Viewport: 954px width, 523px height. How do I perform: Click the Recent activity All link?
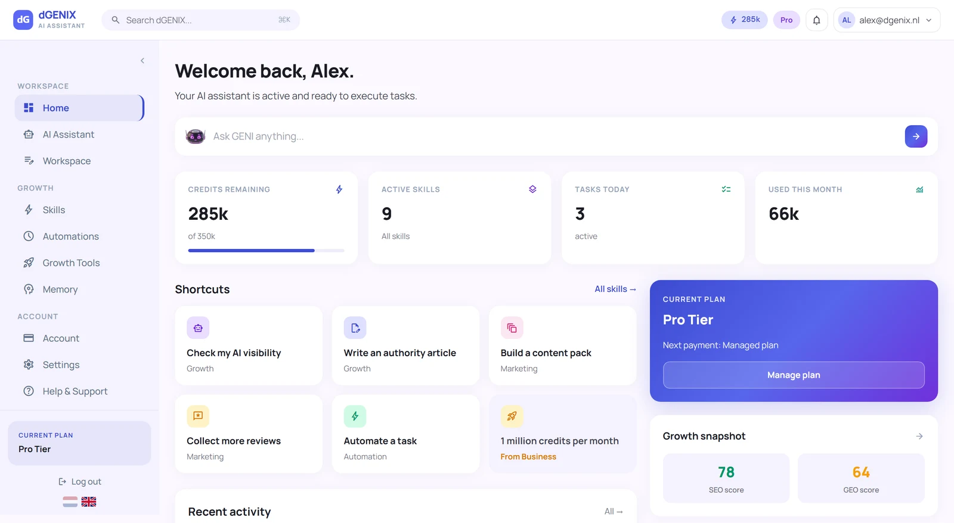click(x=614, y=512)
